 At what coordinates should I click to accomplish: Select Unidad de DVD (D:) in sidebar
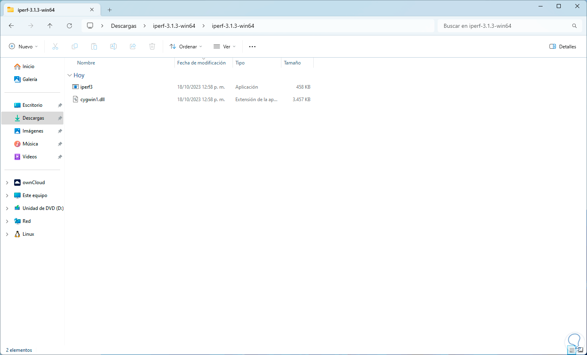tap(43, 208)
